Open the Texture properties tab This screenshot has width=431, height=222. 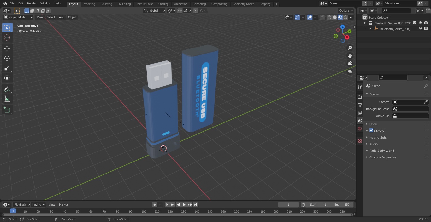click(360, 141)
